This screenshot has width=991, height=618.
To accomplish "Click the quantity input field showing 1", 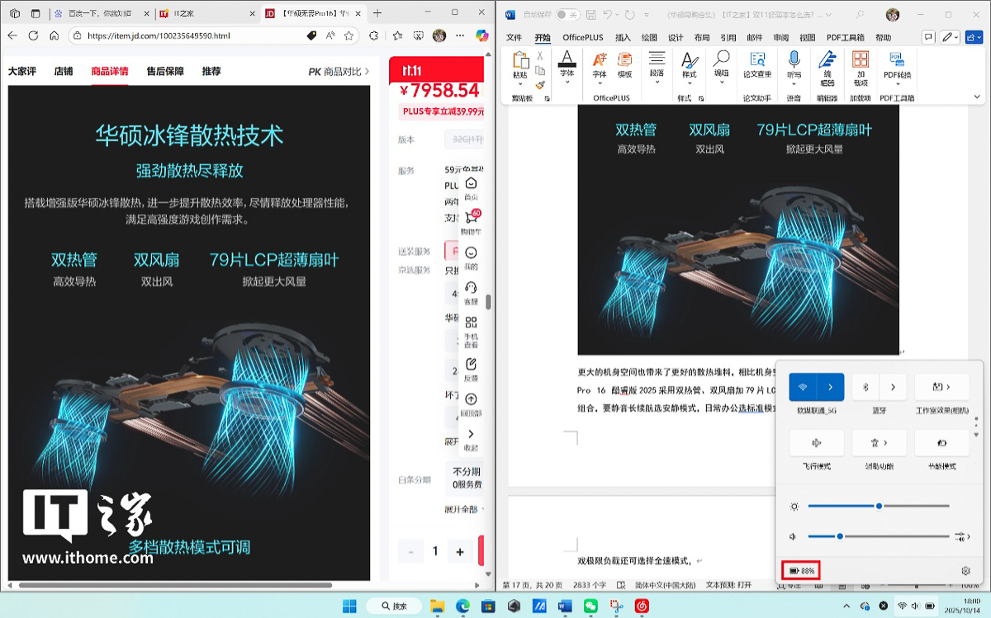I will [x=435, y=550].
